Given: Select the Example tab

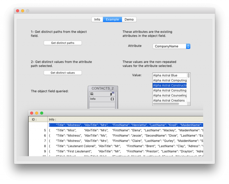Looking at the screenshot, I should click(112, 19).
